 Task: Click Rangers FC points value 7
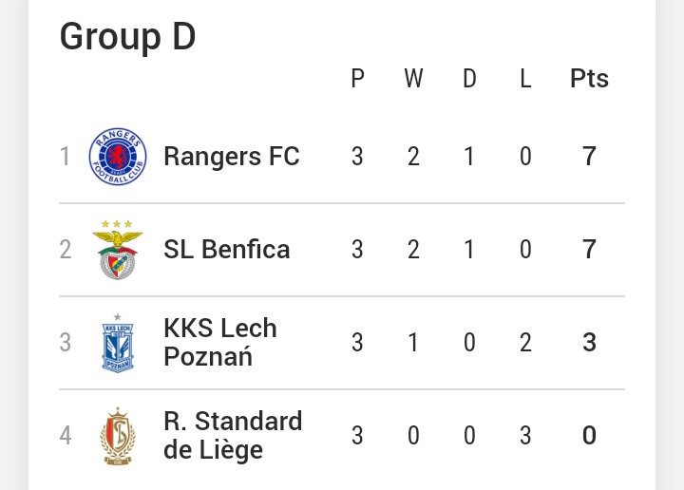(x=589, y=156)
